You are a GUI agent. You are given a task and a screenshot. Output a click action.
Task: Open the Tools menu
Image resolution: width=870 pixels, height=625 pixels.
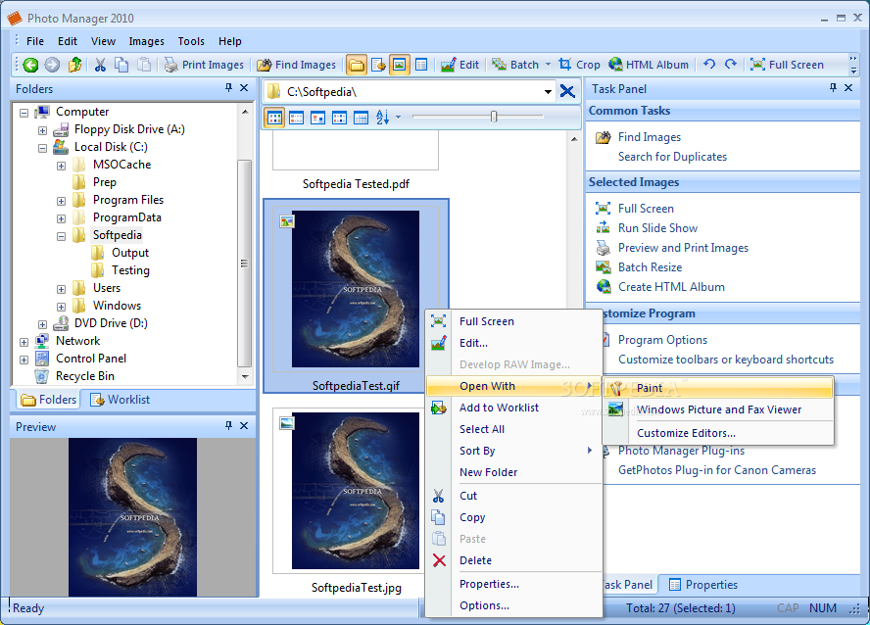click(191, 41)
